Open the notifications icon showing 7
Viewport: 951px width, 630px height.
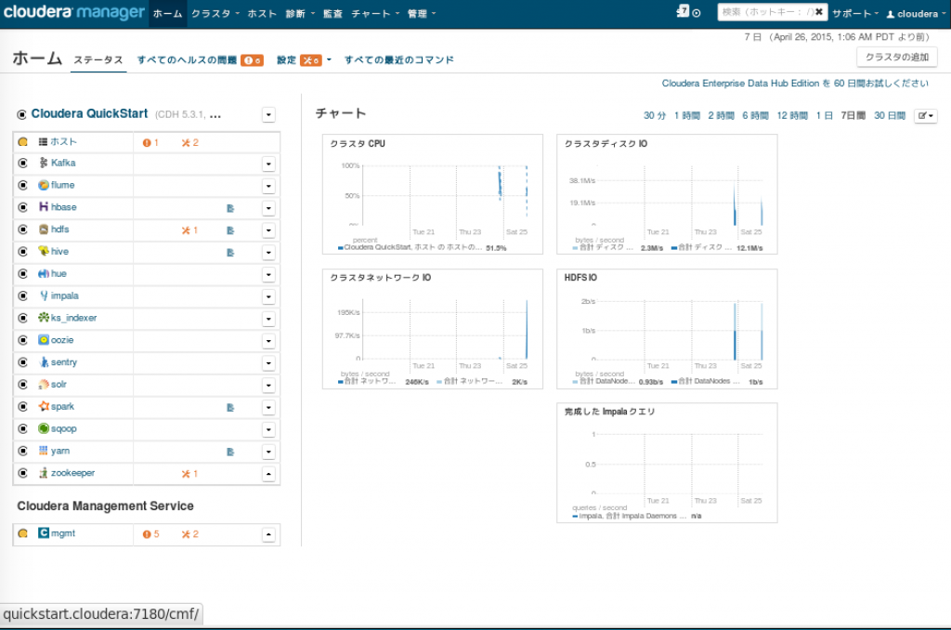pos(683,11)
